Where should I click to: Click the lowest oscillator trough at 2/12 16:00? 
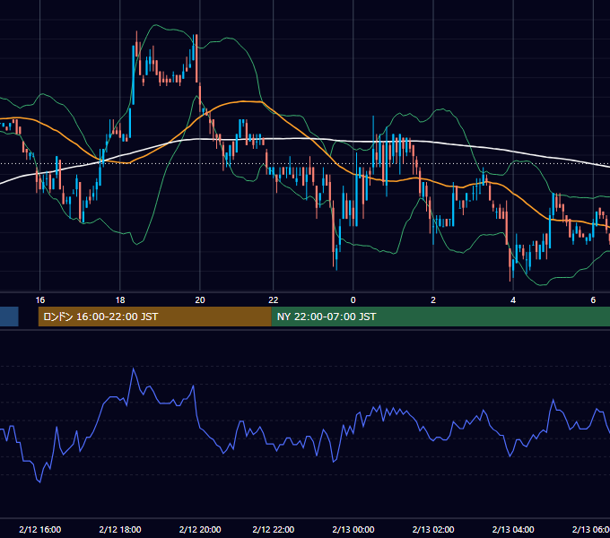pyautogui.click(x=40, y=482)
